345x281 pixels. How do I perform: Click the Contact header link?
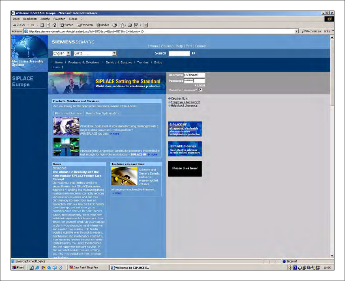[x=201, y=46]
